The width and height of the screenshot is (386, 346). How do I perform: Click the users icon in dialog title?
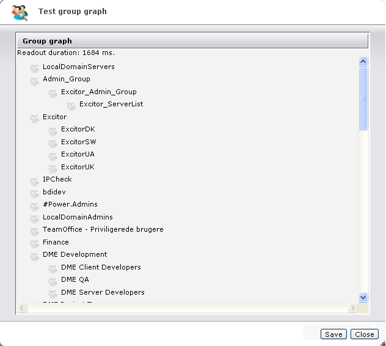(x=20, y=12)
